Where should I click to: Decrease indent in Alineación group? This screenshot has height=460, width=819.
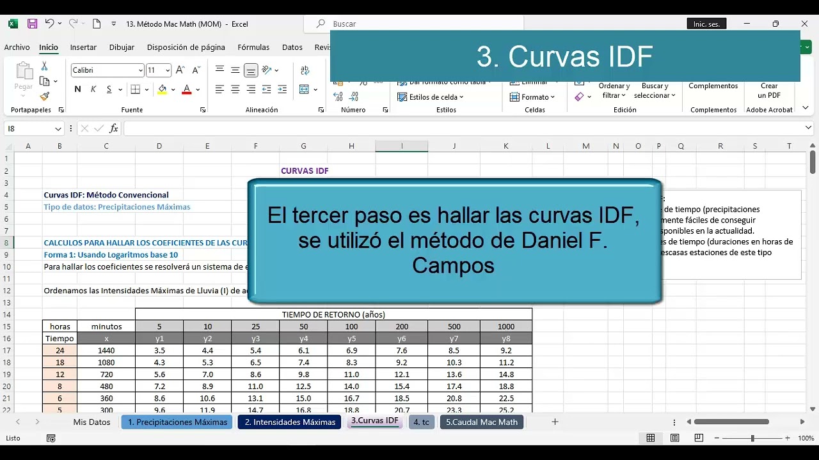coord(267,89)
